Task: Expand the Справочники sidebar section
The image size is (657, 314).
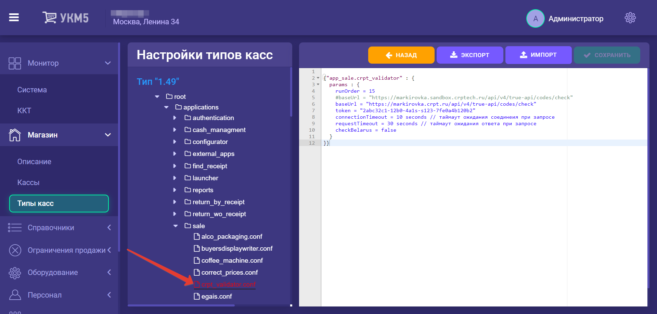Action: pos(109,228)
